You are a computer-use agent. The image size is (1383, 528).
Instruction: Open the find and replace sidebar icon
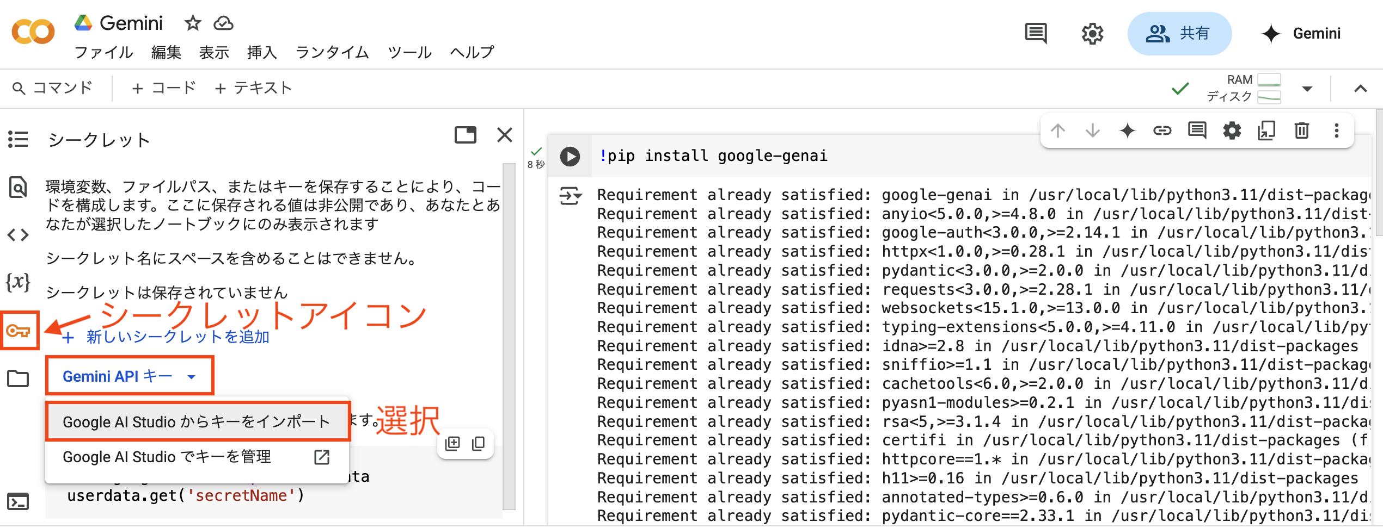(x=18, y=187)
